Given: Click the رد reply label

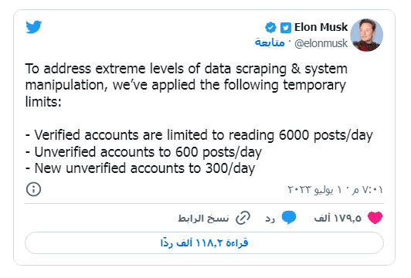Looking at the screenshot, I should point(270,219).
